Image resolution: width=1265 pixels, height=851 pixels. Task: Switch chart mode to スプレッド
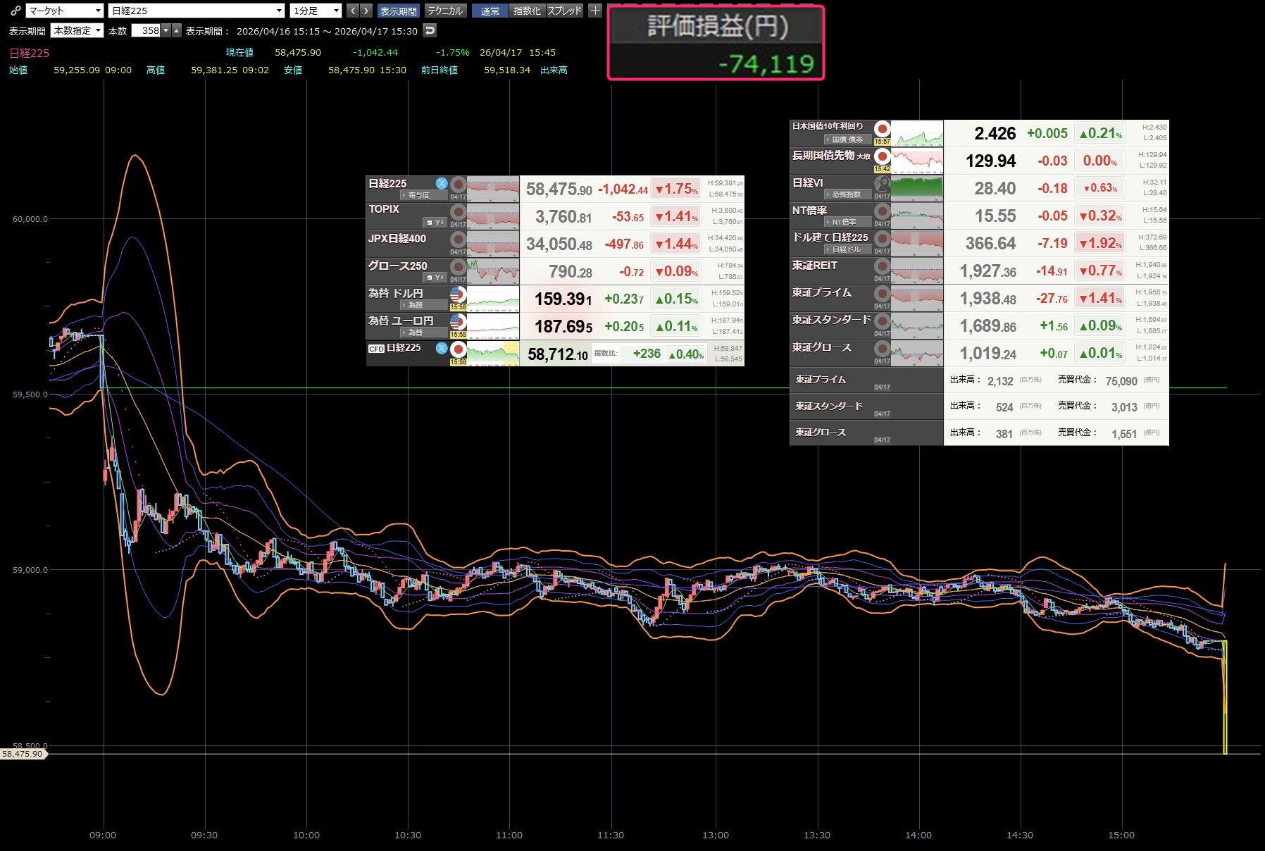(564, 11)
